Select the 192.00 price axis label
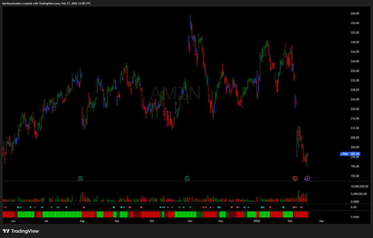The height and width of the screenshot is (238, 373). [355, 176]
